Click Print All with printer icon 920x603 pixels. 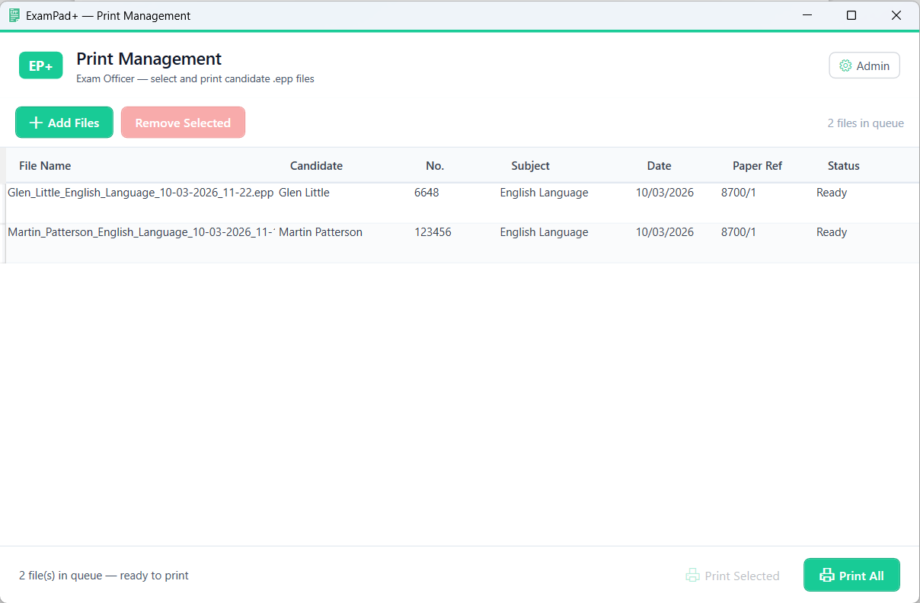(x=851, y=576)
